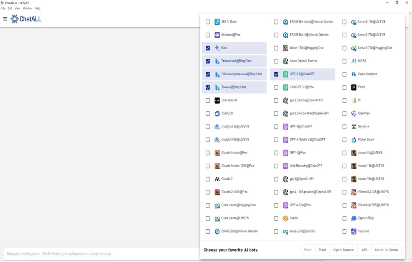
Task: Click the Gradio bot icon
Action: (x=285, y=218)
